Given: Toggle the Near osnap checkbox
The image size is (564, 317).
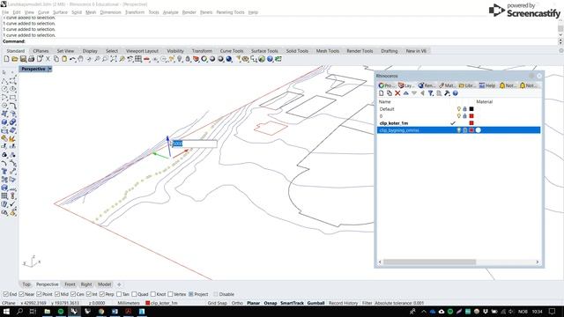Looking at the screenshot, I should (x=21, y=294).
